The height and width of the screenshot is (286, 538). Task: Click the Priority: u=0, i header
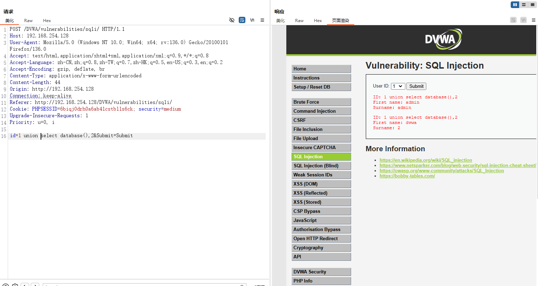click(32, 123)
